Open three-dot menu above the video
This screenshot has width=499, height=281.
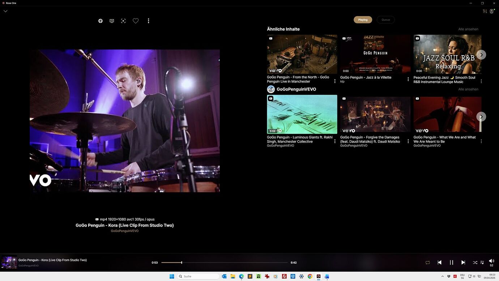(148, 21)
